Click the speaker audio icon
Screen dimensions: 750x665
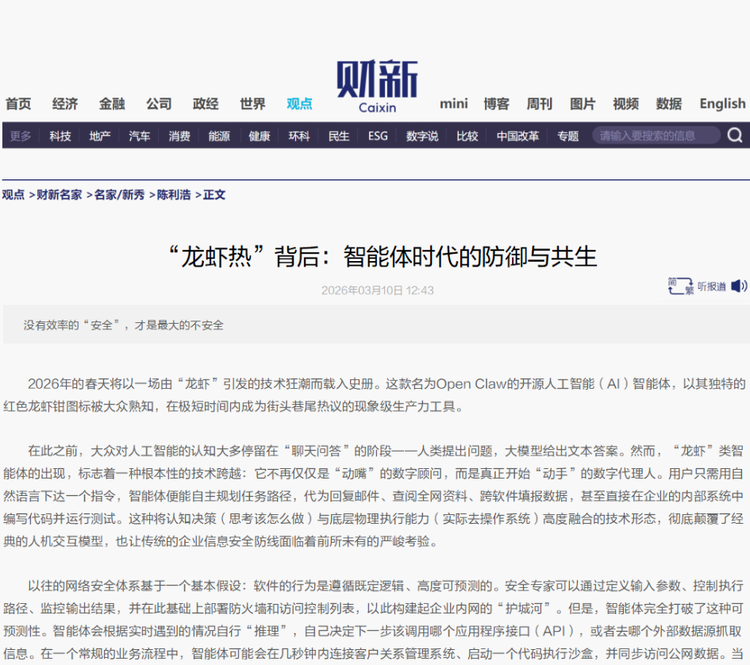[739, 286]
